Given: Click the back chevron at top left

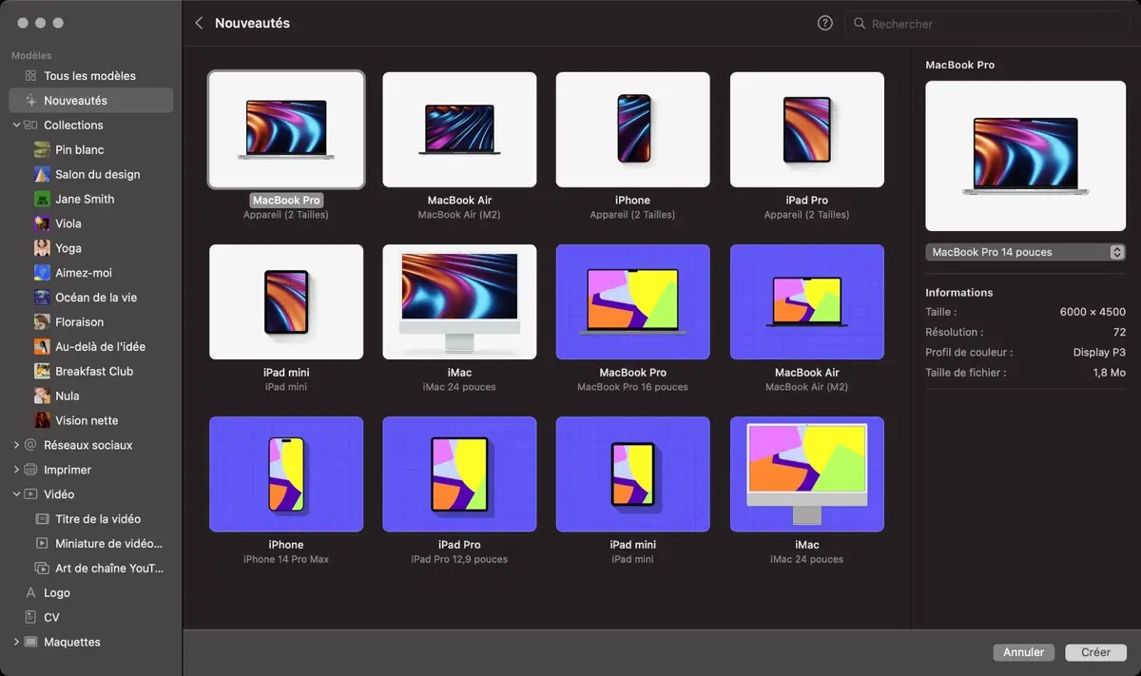Looking at the screenshot, I should tap(199, 23).
